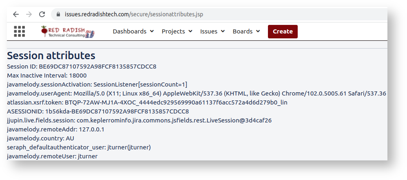Click the javamelody.remoteAddr line
The width and height of the screenshot is (407, 180).
click(x=56, y=129)
